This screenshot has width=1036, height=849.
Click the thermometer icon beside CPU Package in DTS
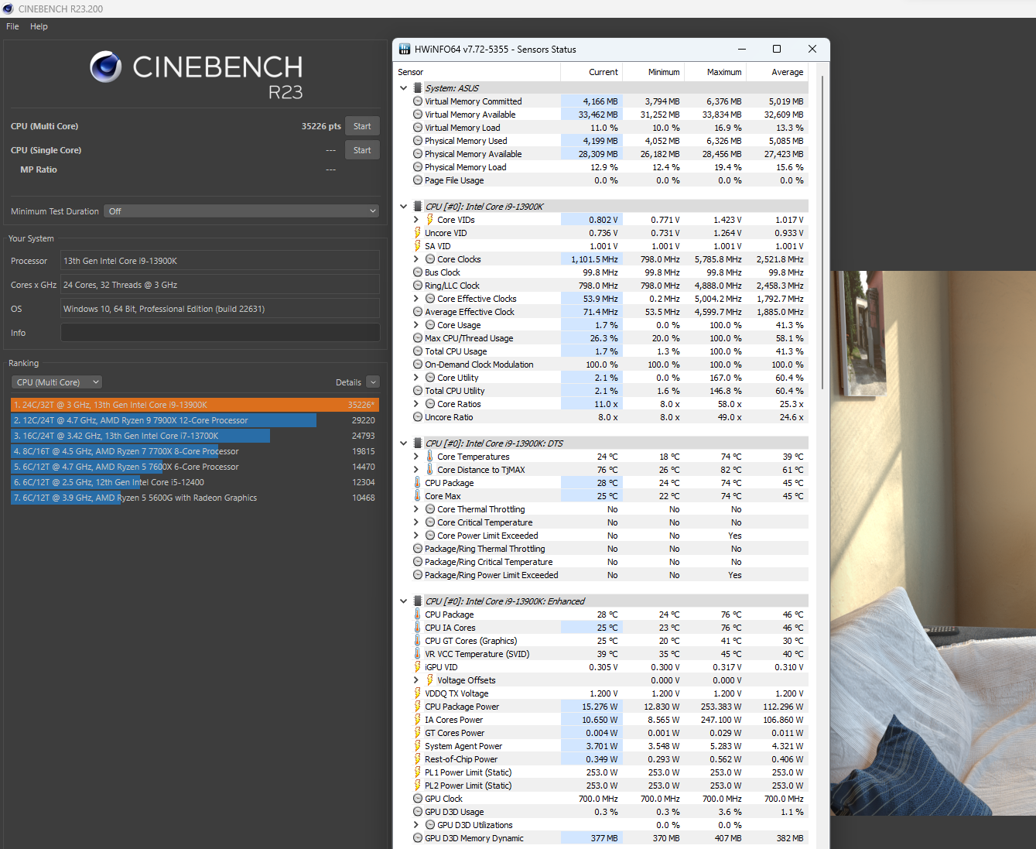click(x=418, y=483)
